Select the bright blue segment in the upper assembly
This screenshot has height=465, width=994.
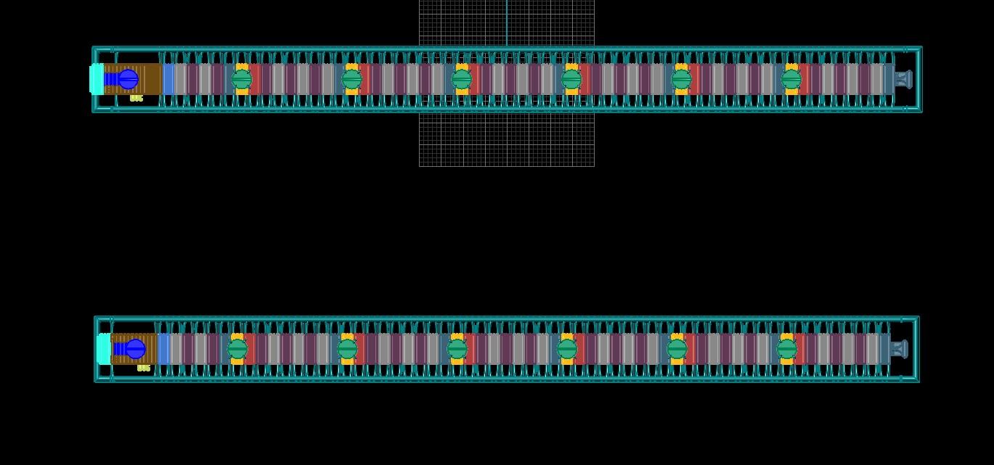pos(168,79)
